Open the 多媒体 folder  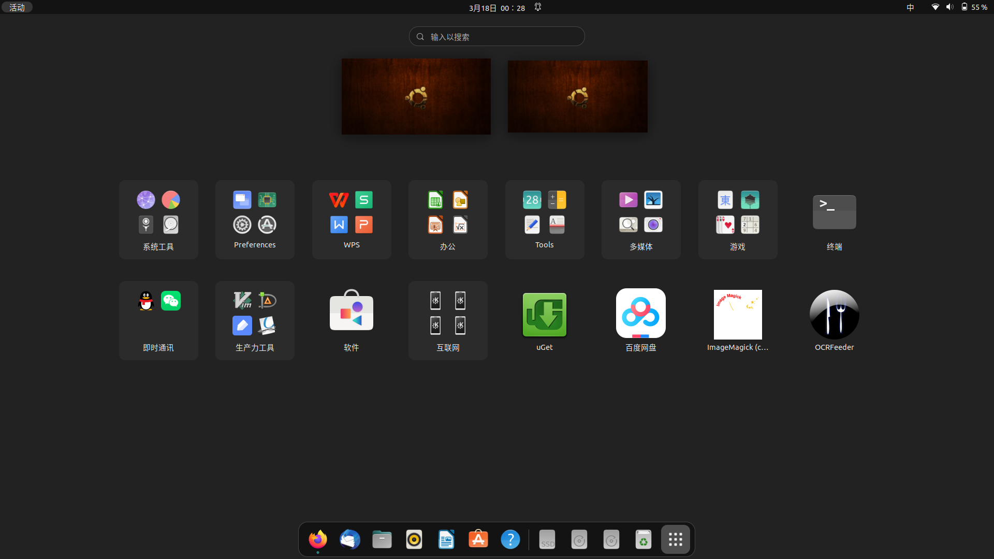[x=641, y=219]
